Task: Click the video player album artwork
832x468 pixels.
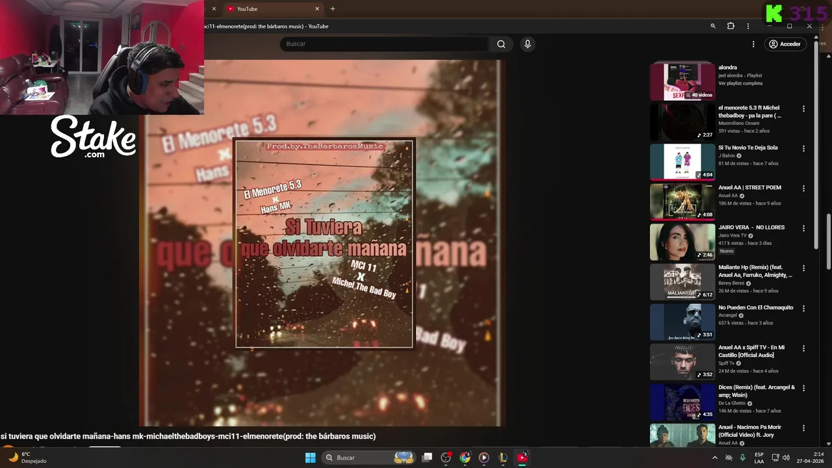Action: (324, 243)
